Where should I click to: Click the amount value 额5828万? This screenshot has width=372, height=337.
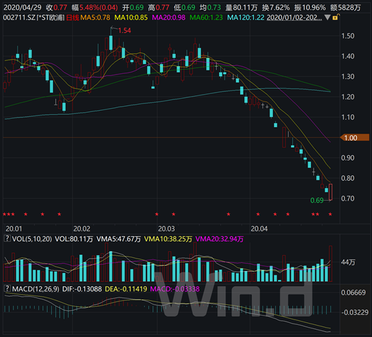[345, 7]
